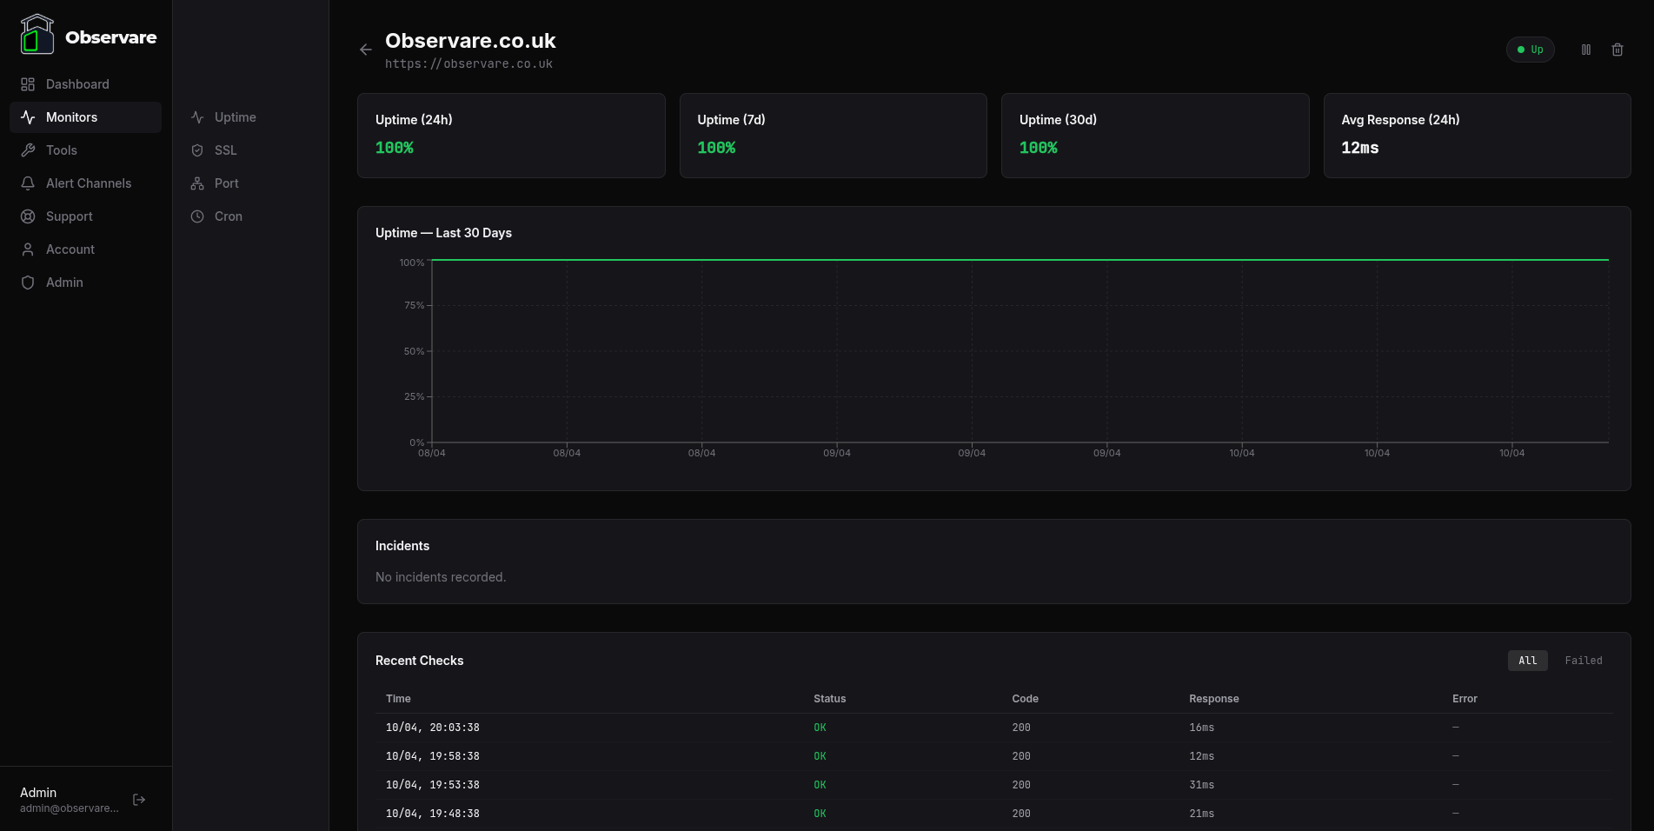1654x831 pixels.
Task: Select the Uptime pulse icon in sidebar
Action: coord(197,116)
